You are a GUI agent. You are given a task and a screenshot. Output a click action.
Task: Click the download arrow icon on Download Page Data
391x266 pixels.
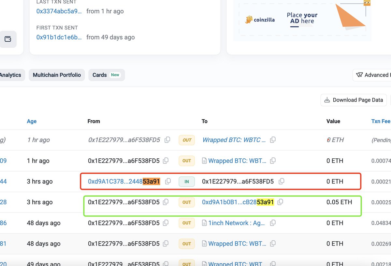point(327,100)
